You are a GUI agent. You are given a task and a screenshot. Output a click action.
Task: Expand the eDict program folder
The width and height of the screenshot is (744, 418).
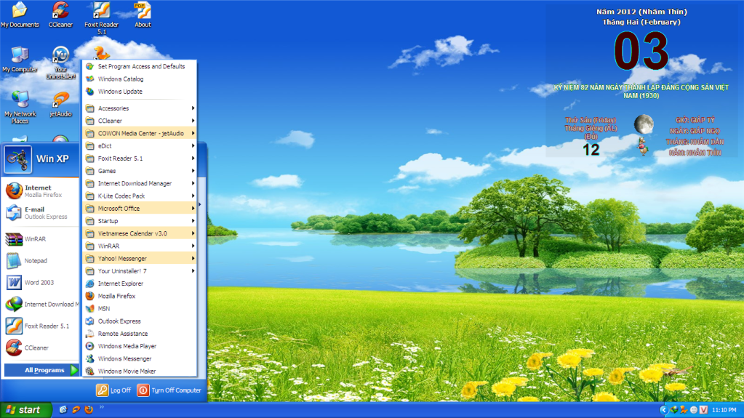click(x=140, y=145)
